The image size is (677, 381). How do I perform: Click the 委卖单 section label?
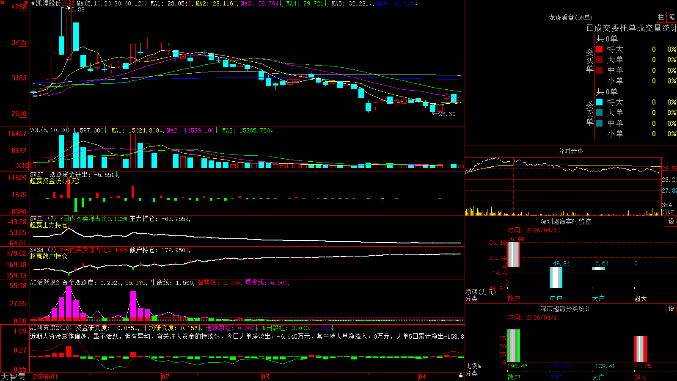(590, 113)
